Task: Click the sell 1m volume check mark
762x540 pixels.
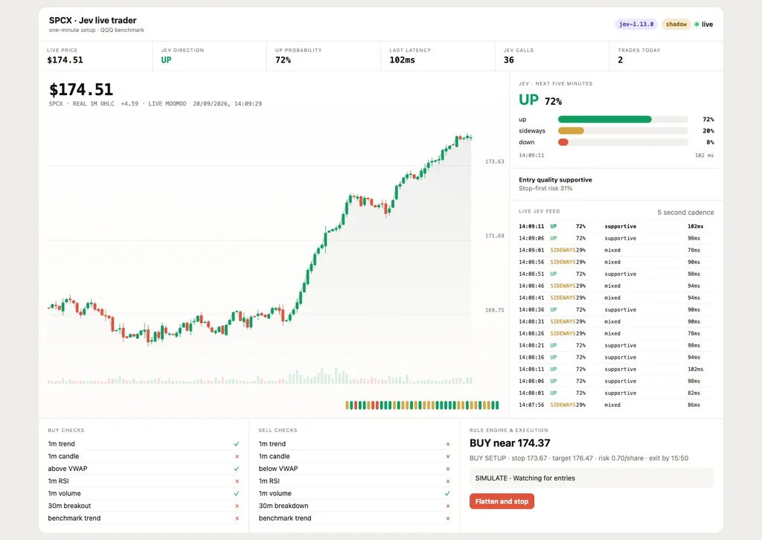Action: coord(447,493)
